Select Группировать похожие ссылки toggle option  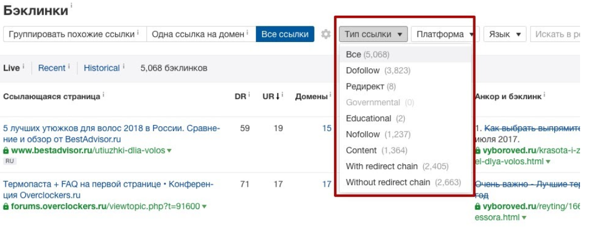point(74,34)
